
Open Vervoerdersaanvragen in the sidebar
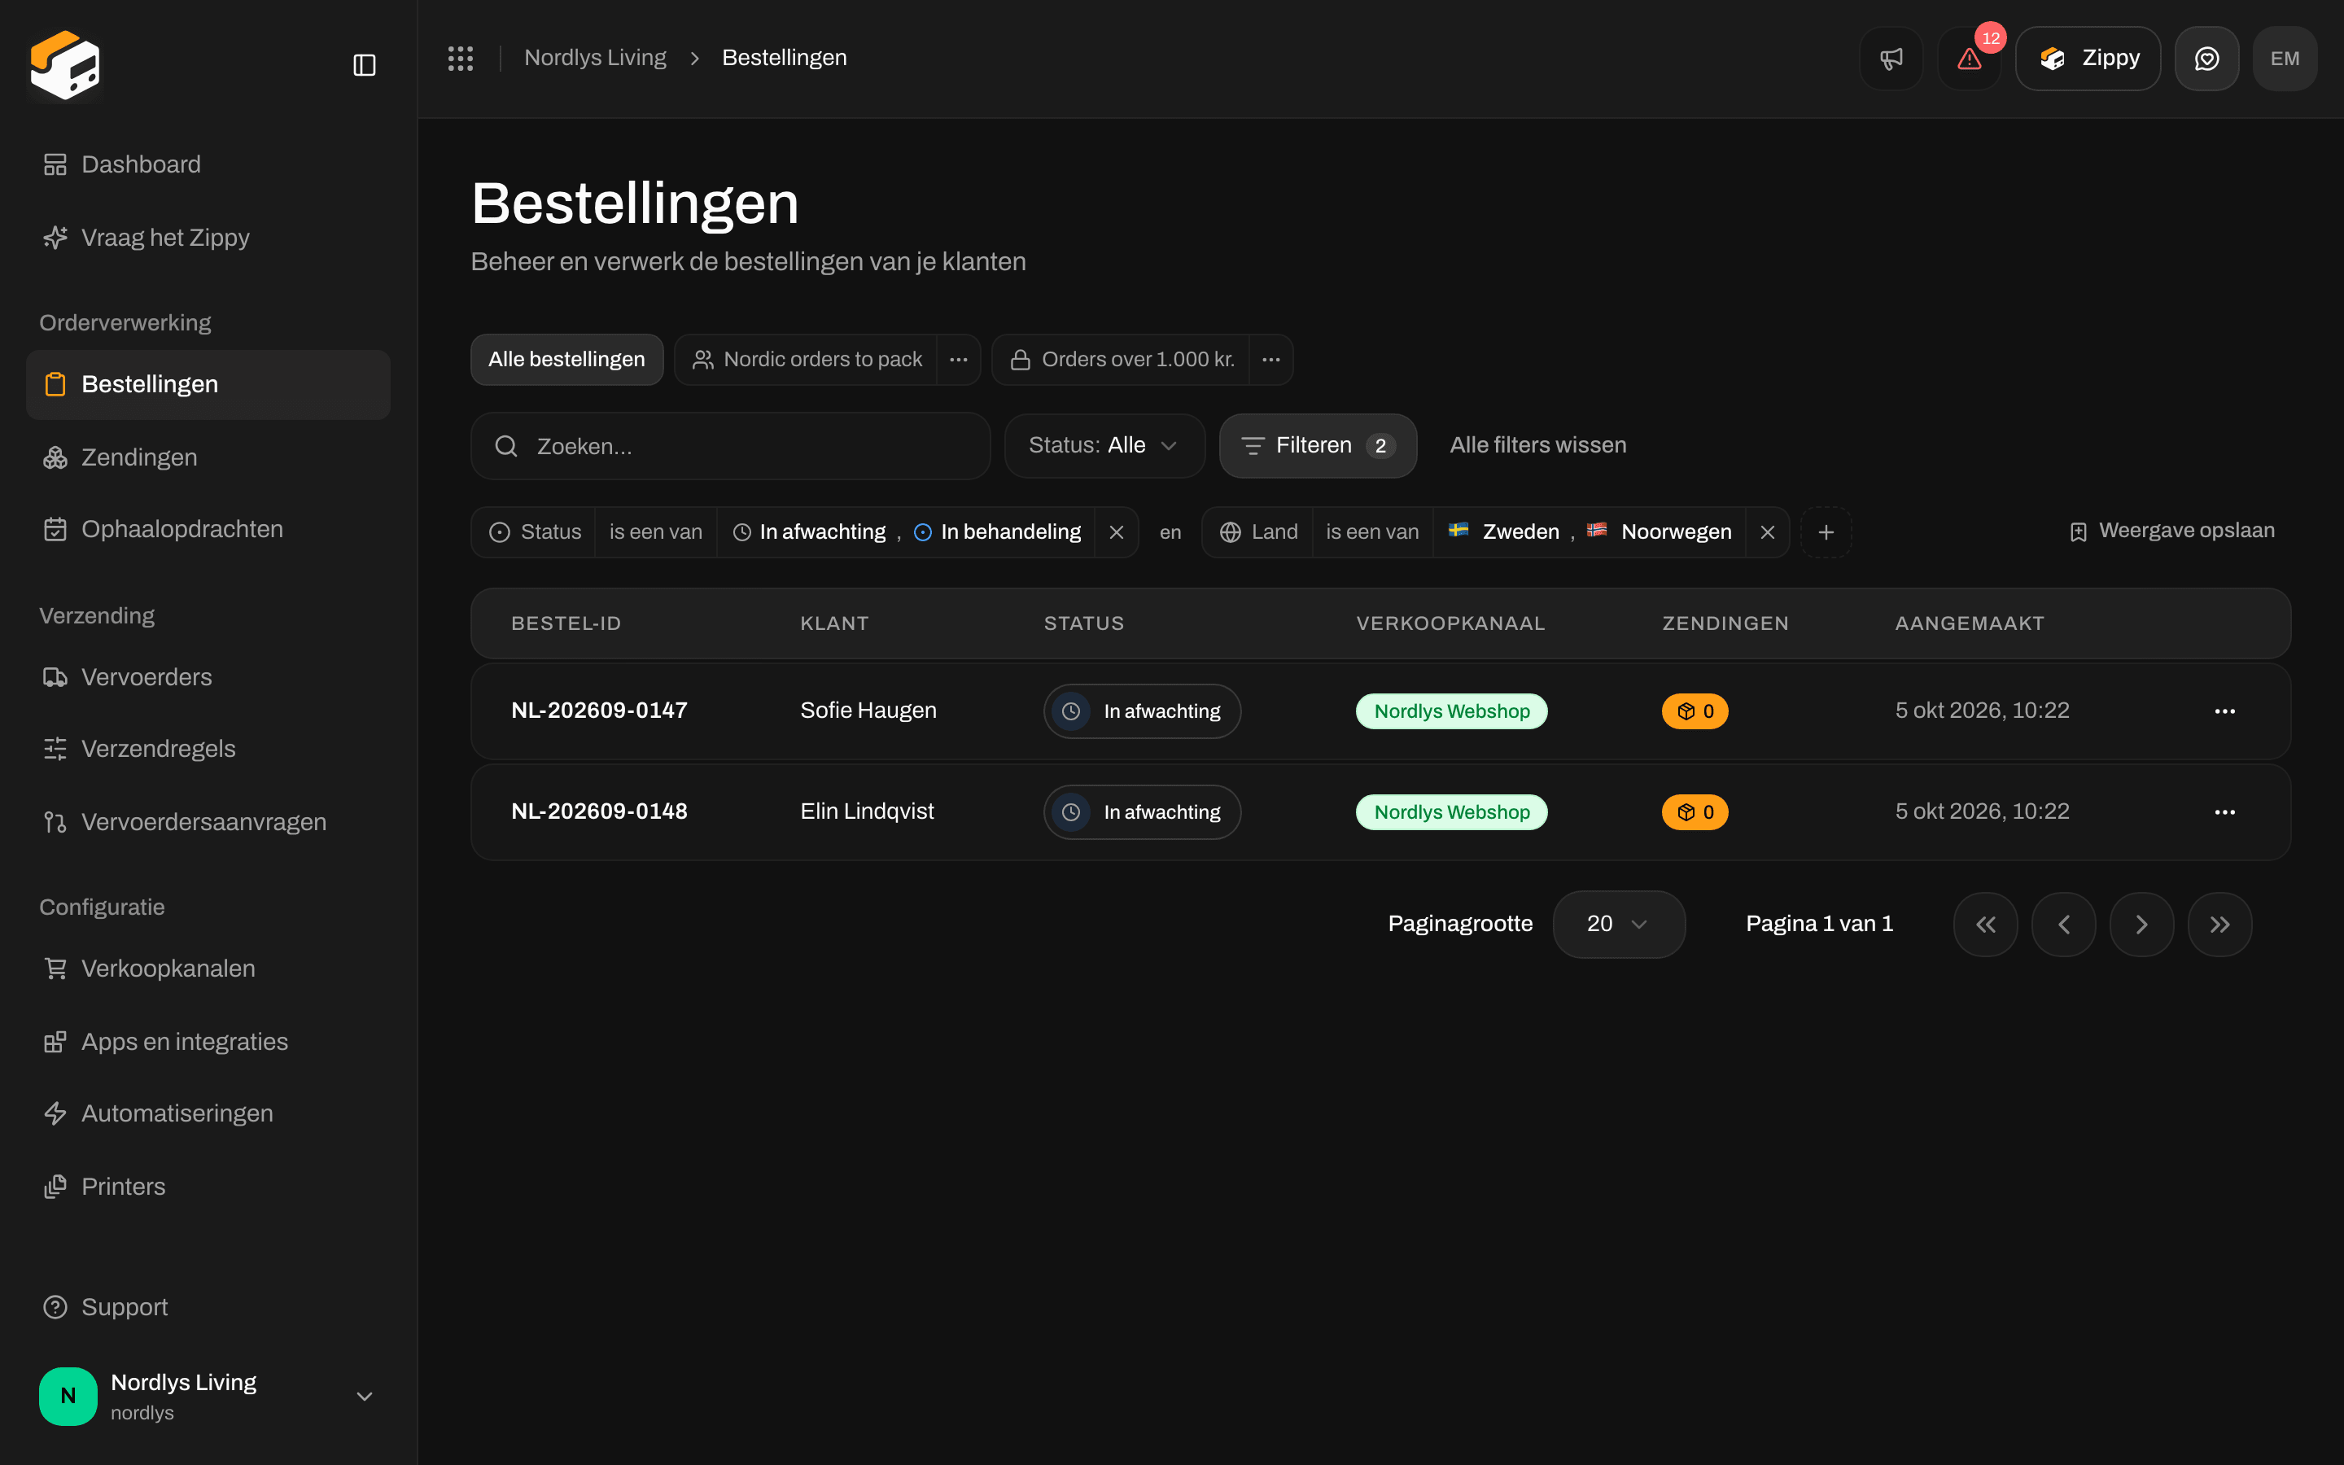(208, 823)
